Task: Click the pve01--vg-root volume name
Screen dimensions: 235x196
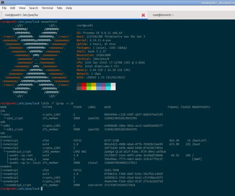Action: [x=21, y=155]
